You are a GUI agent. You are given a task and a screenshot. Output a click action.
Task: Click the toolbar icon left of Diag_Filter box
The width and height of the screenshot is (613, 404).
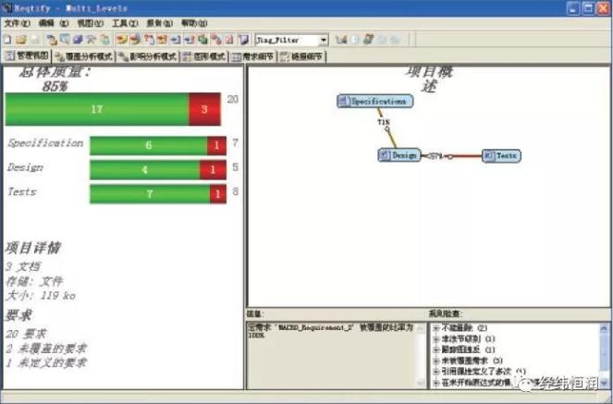coord(243,40)
